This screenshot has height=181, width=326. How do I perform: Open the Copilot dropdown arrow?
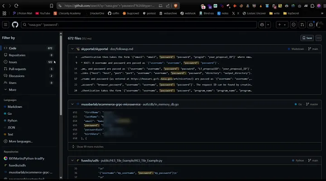(268, 25)
